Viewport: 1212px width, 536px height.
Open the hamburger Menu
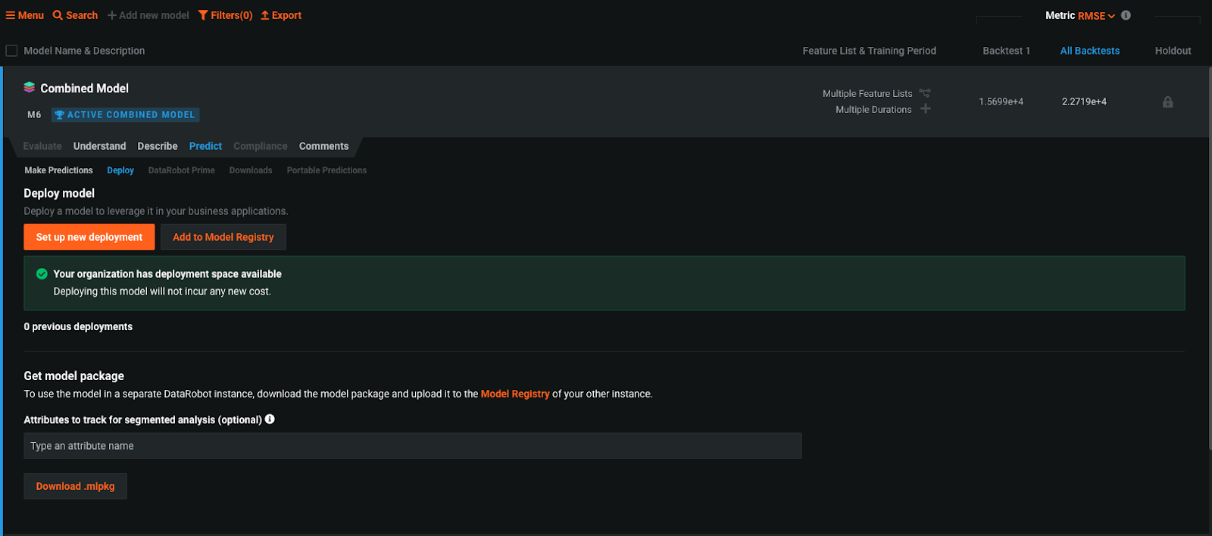point(25,15)
